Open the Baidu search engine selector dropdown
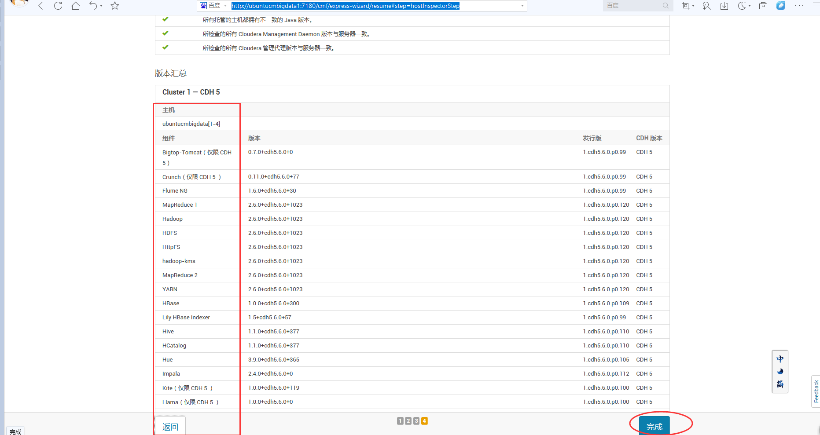This screenshot has width=820, height=435. [x=213, y=6]
